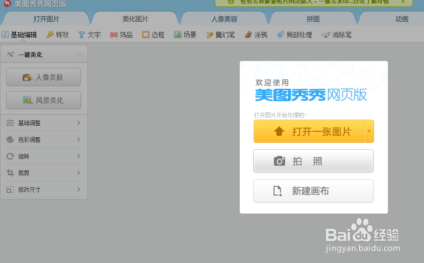Click the 拍照 button
Viewport: 424px width, 263px height.
pyautogui.click(x=313, y=161)
